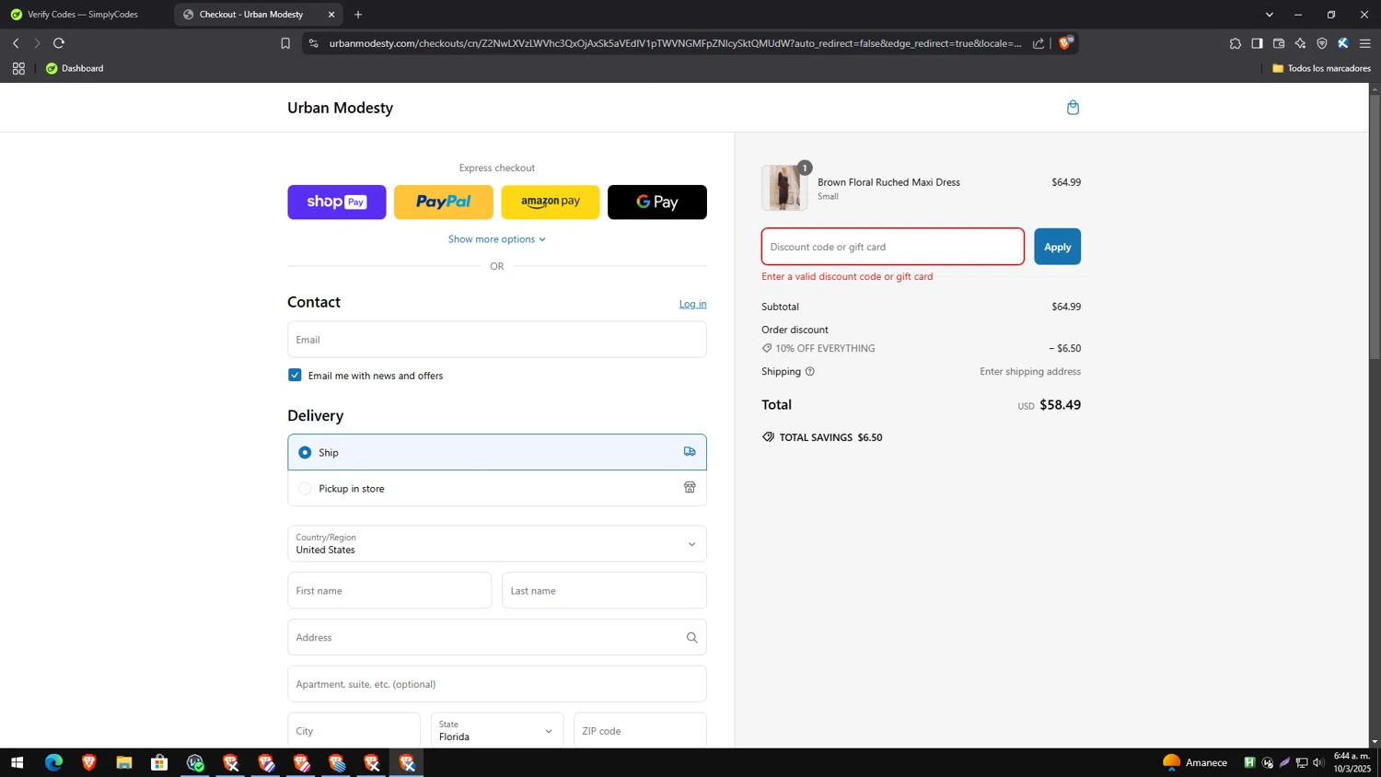Click the volume speaker tray icon

1318,762
